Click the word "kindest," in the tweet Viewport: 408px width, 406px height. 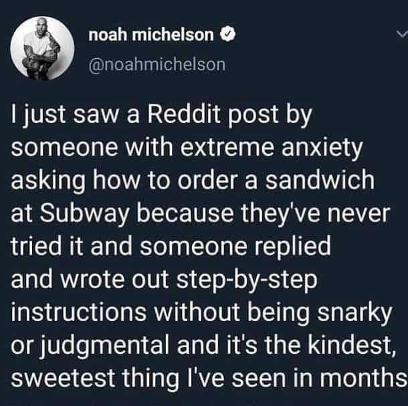tap(352, 346)
